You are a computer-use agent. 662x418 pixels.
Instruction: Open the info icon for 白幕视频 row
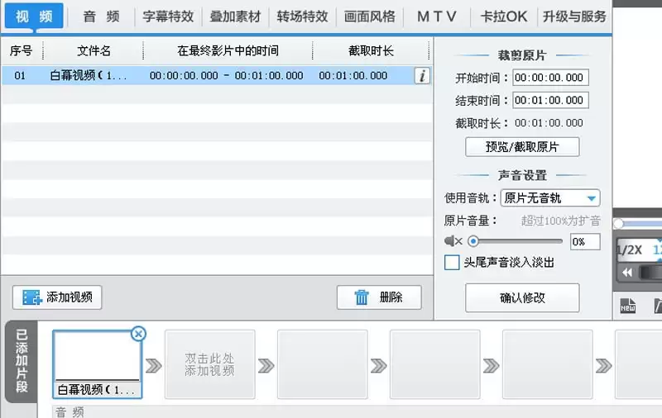(422, 76)
